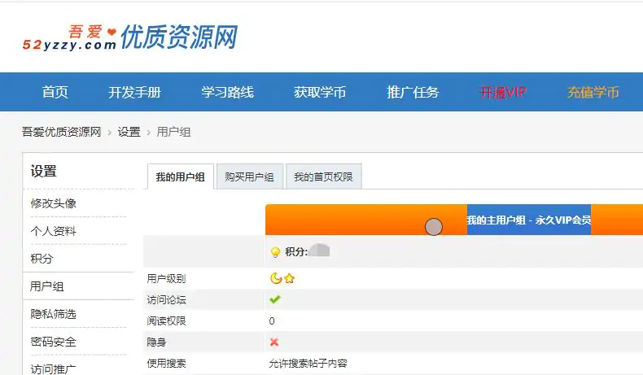
Task: Open 推广任务 in the navigation bar
Action: (413, 92)
